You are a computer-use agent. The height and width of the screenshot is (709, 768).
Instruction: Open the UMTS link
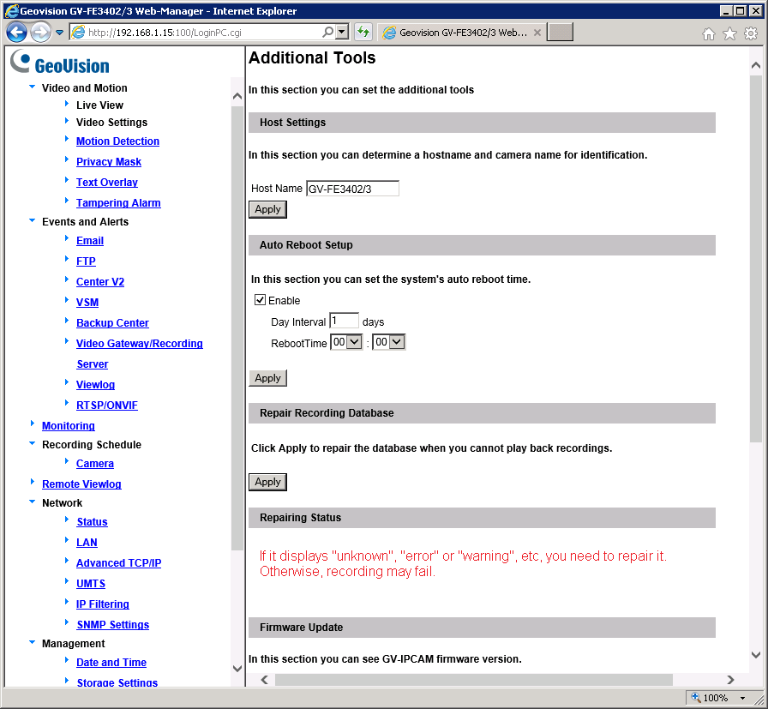(x=91, y=584)
